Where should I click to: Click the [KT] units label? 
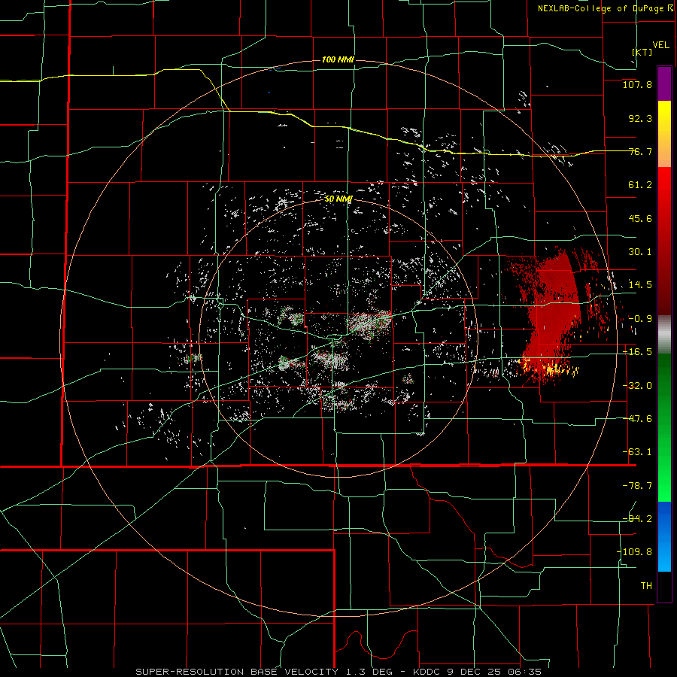pos(642,52)
